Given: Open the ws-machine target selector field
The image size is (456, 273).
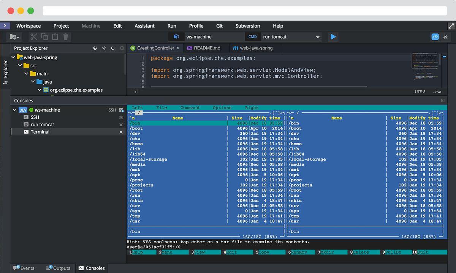Looking at the screenshot, I should click(x=214, y=37).
